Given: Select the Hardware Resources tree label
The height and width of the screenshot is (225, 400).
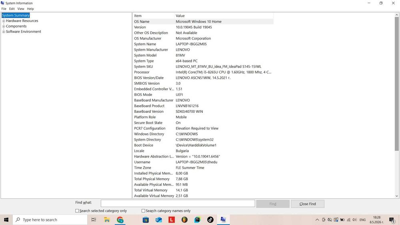Looking at the screenshot, I should point(22,21).
